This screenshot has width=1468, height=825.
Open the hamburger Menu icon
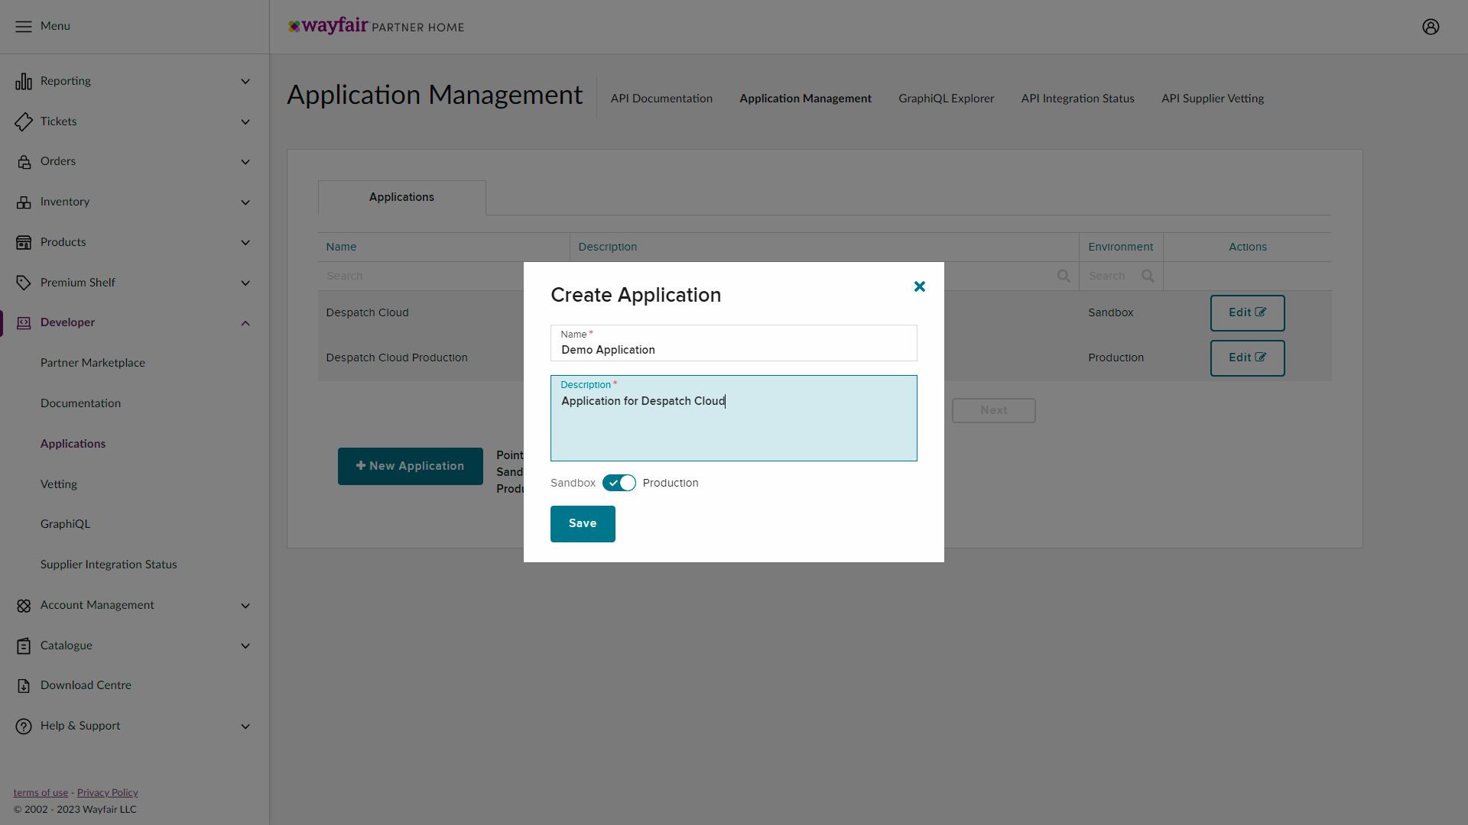point(24,27)
